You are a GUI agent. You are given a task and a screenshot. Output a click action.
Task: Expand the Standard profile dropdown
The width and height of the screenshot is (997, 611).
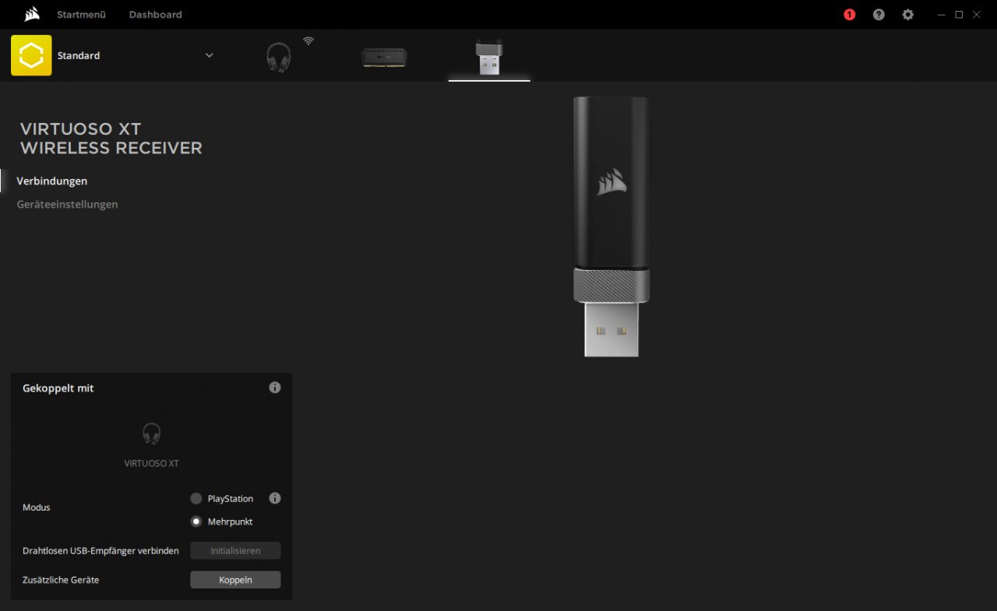click(x=209, y=55)
